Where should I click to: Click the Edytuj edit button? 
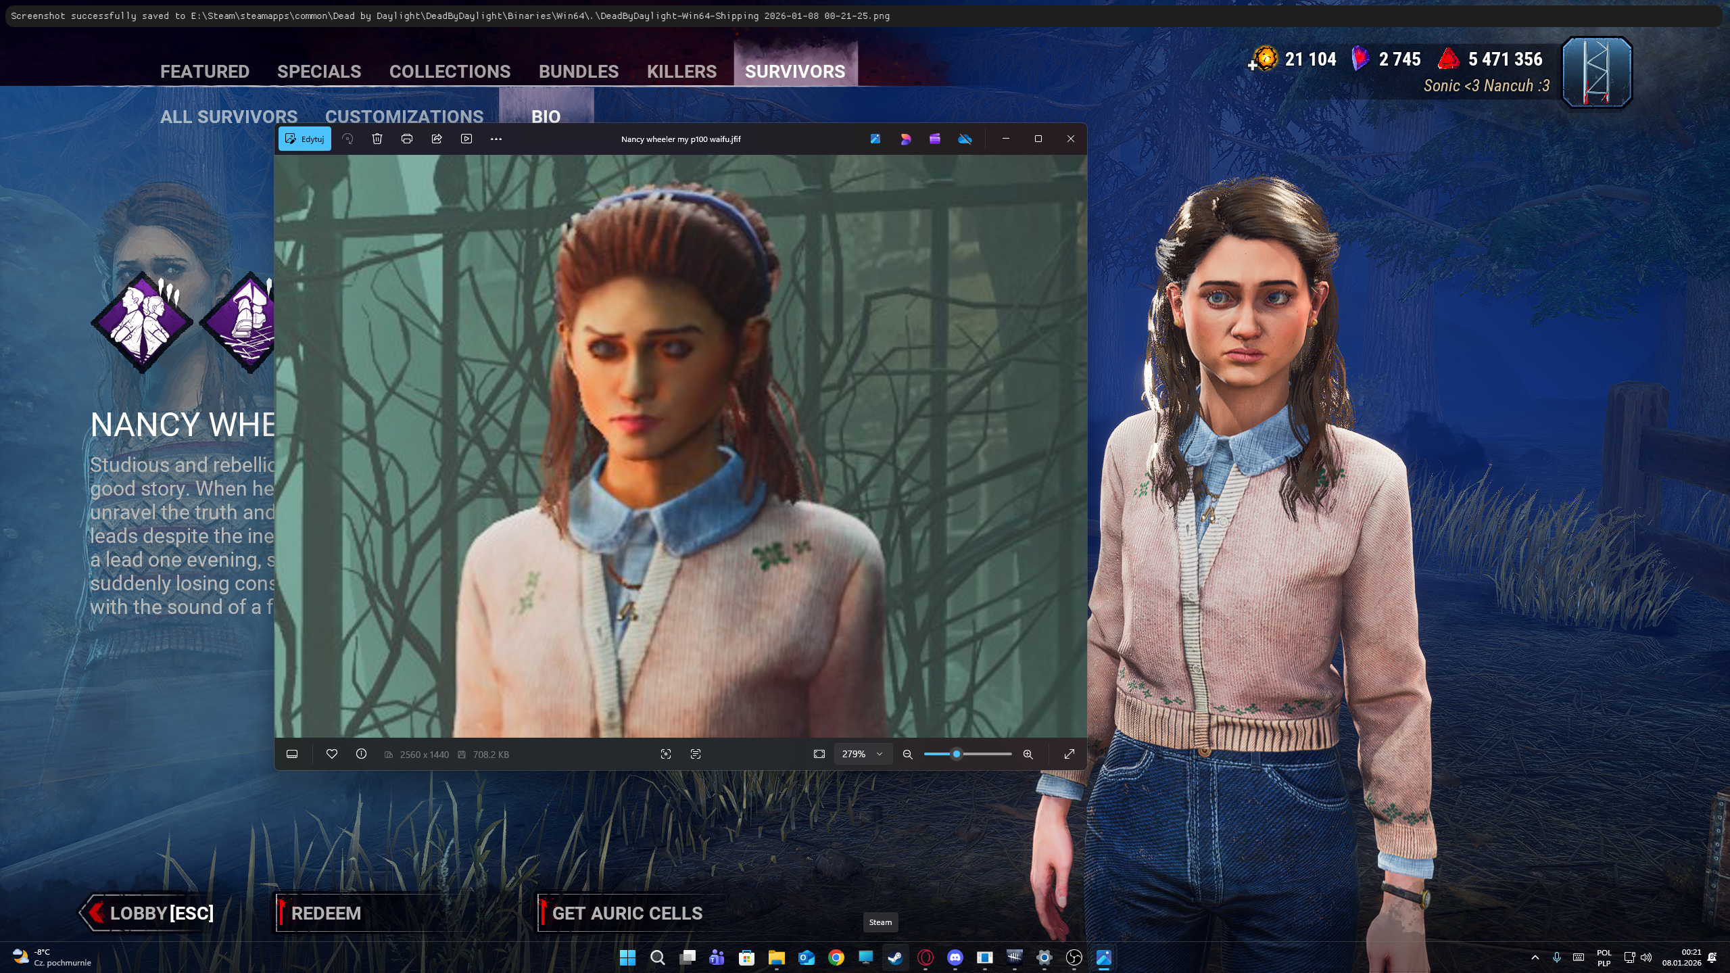pyautogui.click(x=305, y=139)
